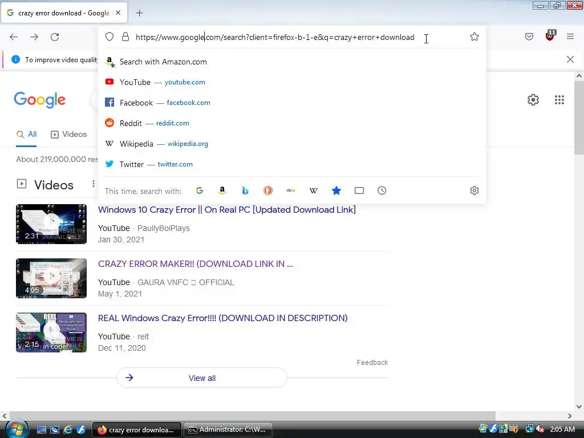Choose the Wikipedia wikipedia.org suggestion
The width and height of the screenshot is (584, 438).
[293, 144]
